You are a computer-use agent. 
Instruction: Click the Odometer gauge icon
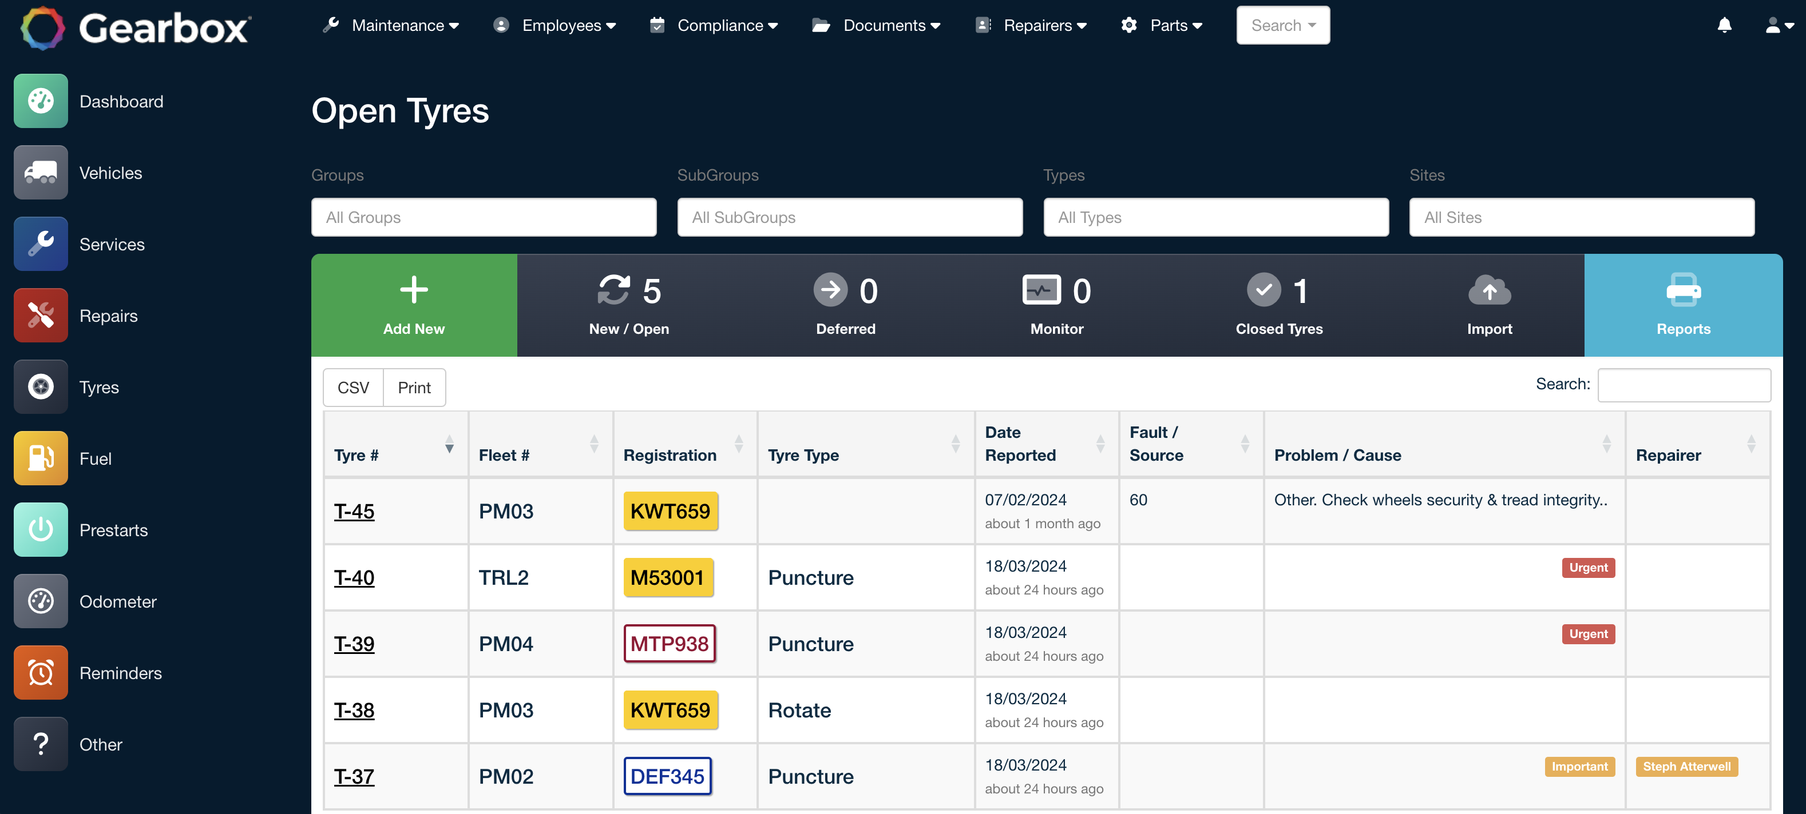click(41, 601)
